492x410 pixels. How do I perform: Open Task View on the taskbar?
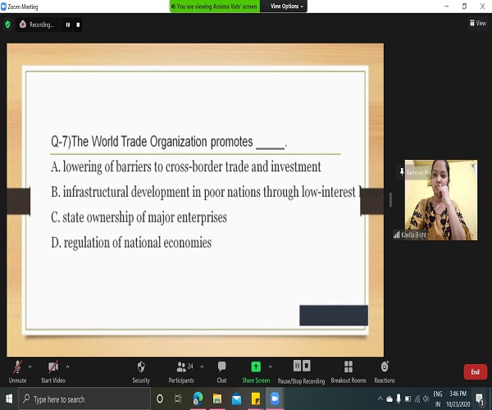click(x=178, y=399)
